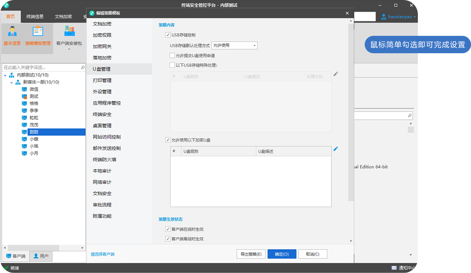Click the dialog's vertical scrollbar
This screenshot has width=471, height=273.
click(351, 109)
